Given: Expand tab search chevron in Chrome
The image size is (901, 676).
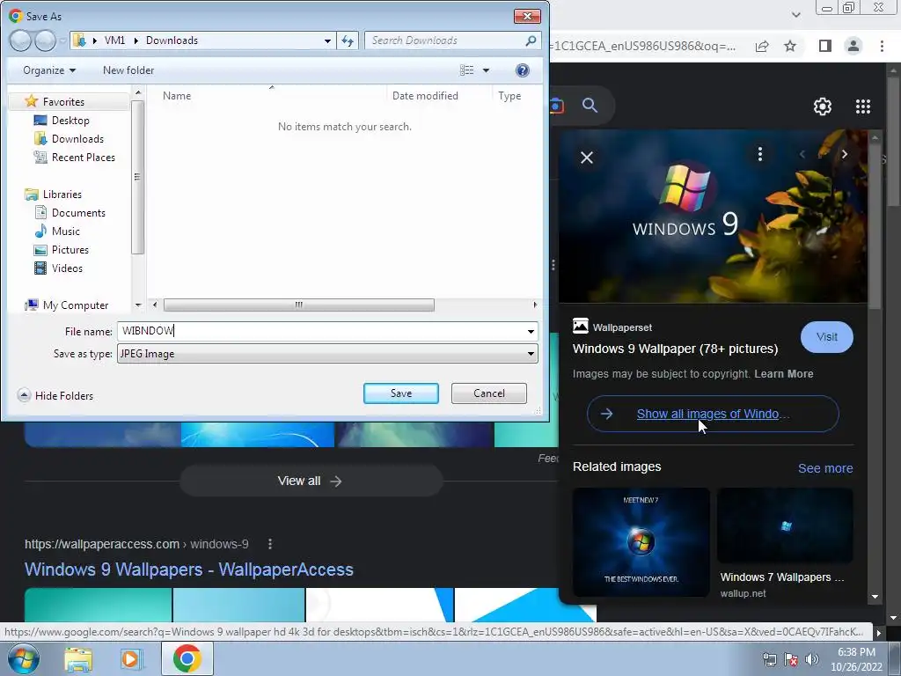Looking at the screenshot, I should [x=795, y=15].
